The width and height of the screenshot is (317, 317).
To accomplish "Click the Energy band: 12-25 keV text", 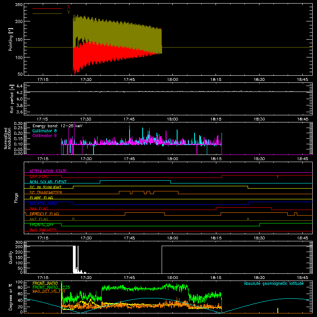I will (57, 126).
